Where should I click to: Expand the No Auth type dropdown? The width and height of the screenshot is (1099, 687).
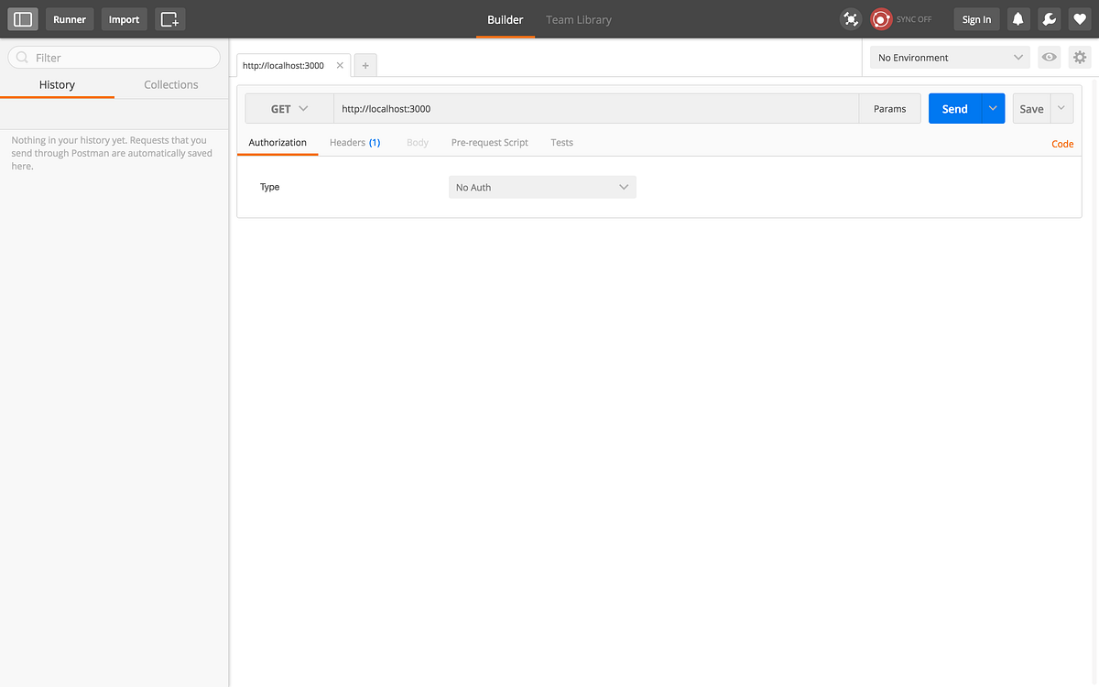click(x=542, y=187)
